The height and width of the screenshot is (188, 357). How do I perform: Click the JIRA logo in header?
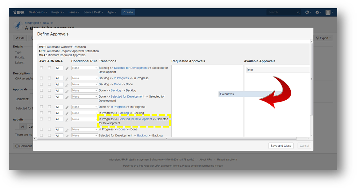pyautogui.click(x=19, y=12)
